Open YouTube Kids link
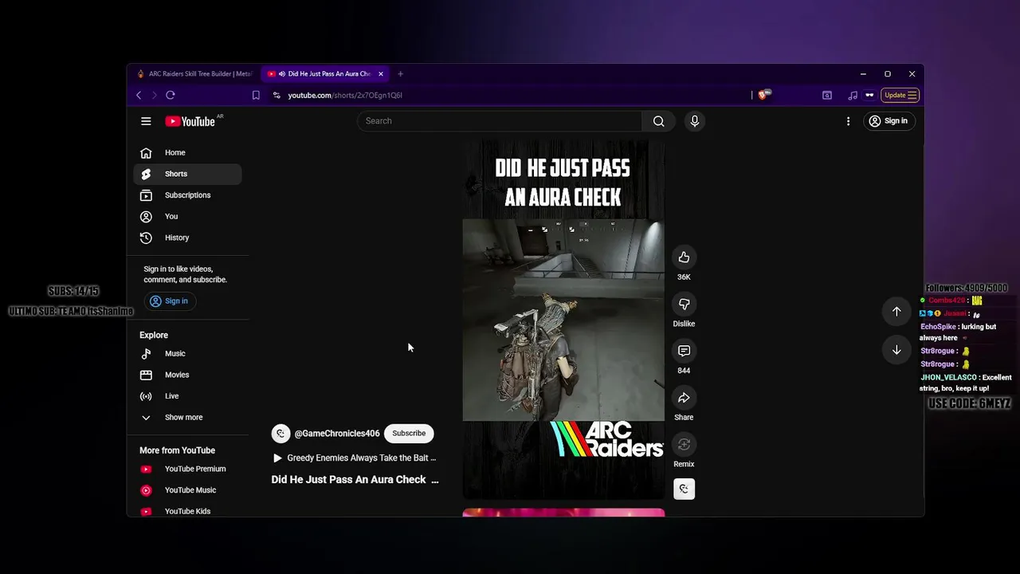The height and width of the screenshot is (574, 1020). click(x=187, y=511)
